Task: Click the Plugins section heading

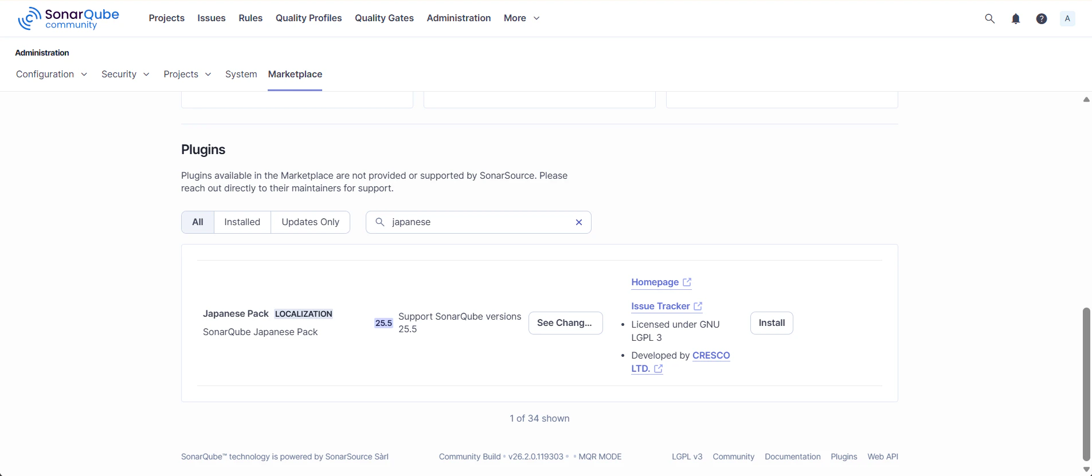Action: (x=203, y=150)
